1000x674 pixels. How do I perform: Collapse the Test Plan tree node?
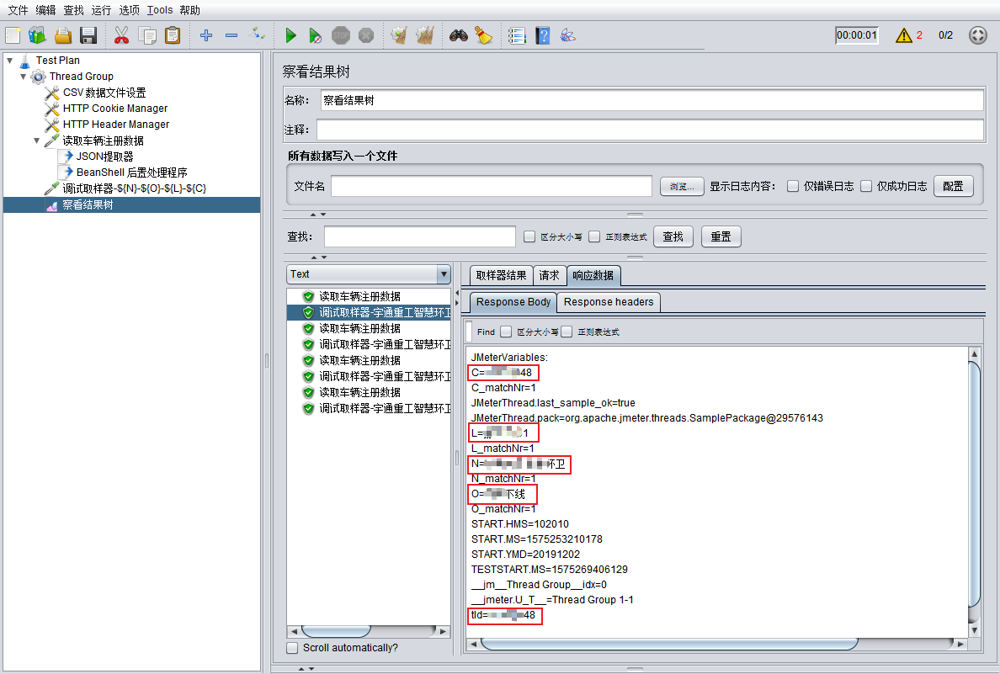[9, 61]
